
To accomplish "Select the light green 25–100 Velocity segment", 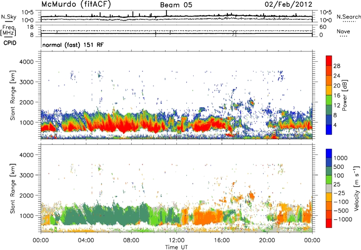I will tap(329, 180).
